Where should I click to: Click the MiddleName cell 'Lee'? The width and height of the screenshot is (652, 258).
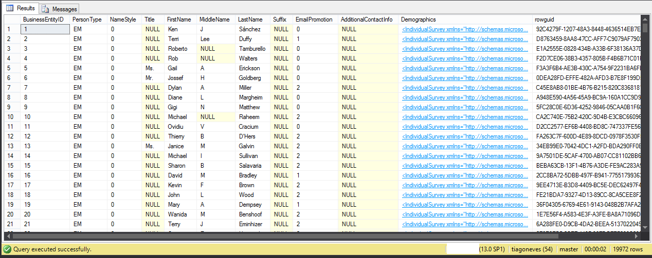tap(216, 39)
